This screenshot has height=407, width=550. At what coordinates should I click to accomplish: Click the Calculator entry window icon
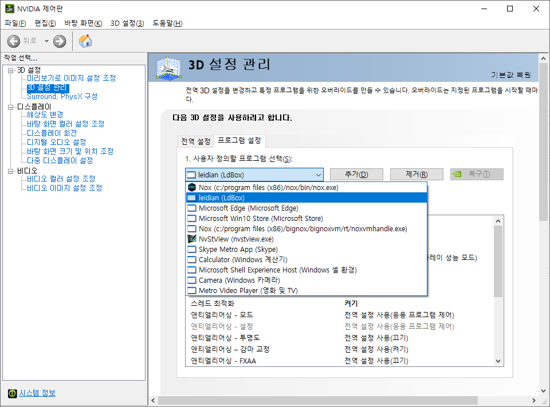[192, 260]
